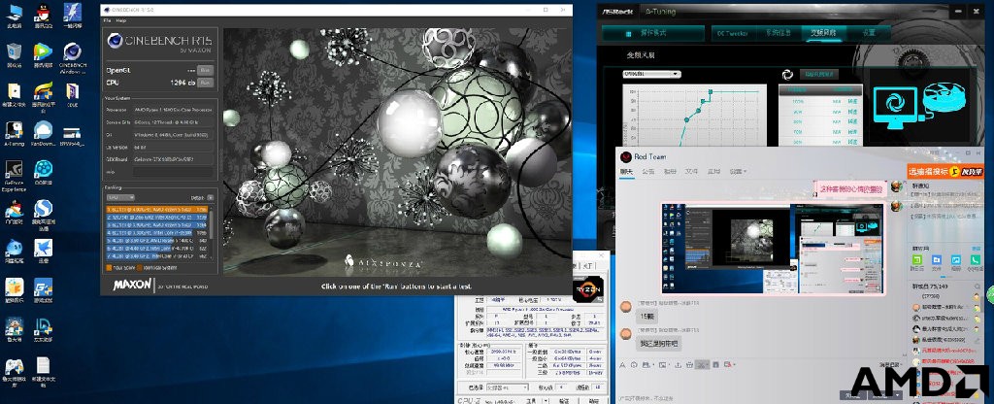
Task: Open the 应用 tab in Red Team chat
Action: tap(713, 171)
